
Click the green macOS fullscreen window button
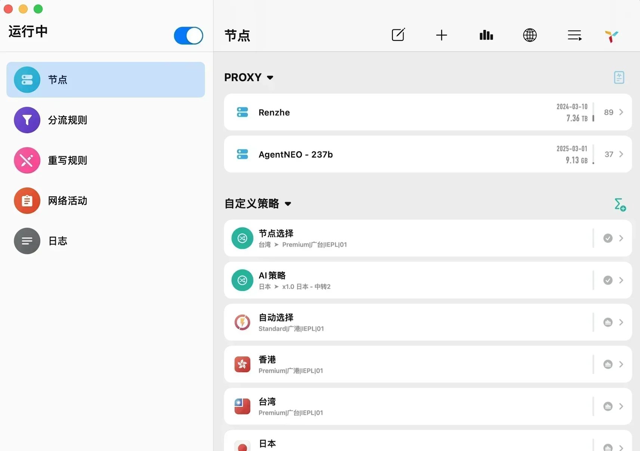pos(38,9)
